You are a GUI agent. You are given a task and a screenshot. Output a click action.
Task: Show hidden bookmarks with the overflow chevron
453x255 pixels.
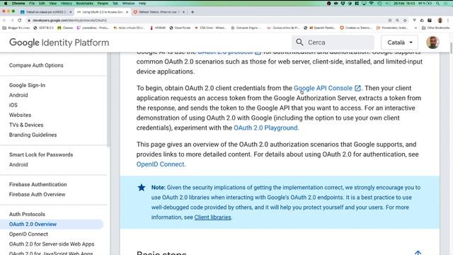click(415, 28)
